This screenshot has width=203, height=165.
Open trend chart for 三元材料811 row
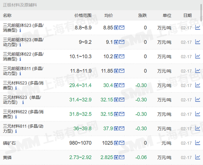click(198, 129)
